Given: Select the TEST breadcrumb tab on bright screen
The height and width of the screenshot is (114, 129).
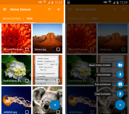Looking at the screenshot, I should [29, 19].
